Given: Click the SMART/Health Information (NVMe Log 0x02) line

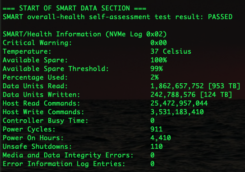Looking at the screenshot, I should click(85, 34).
